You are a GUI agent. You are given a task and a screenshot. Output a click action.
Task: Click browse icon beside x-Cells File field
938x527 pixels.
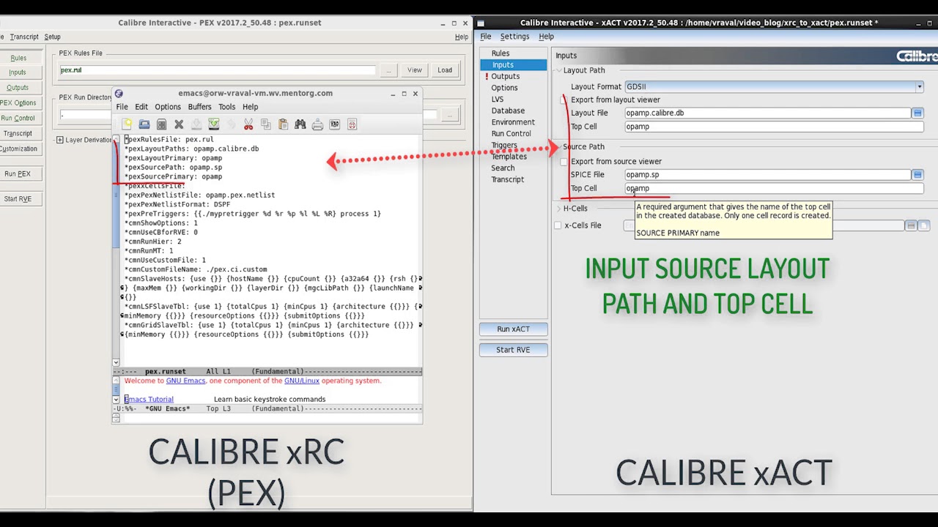click(911, 225)
